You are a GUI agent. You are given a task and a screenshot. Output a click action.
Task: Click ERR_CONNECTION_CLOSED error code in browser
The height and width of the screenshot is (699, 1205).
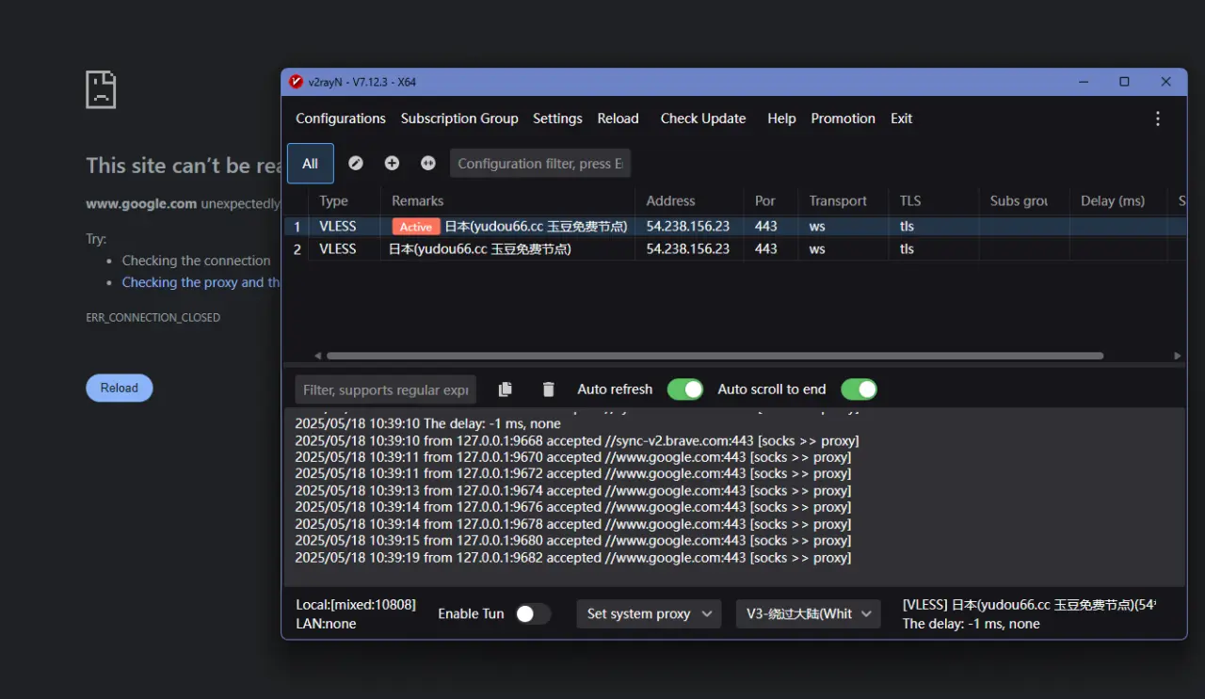tap(153, 318)
